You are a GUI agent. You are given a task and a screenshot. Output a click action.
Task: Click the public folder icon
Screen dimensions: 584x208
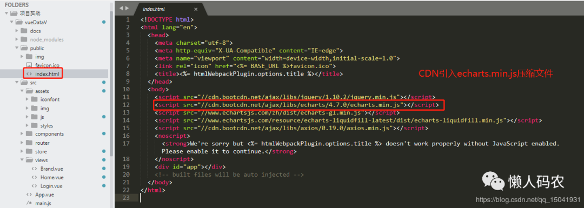pyautogui.click(x=24, y=48)
